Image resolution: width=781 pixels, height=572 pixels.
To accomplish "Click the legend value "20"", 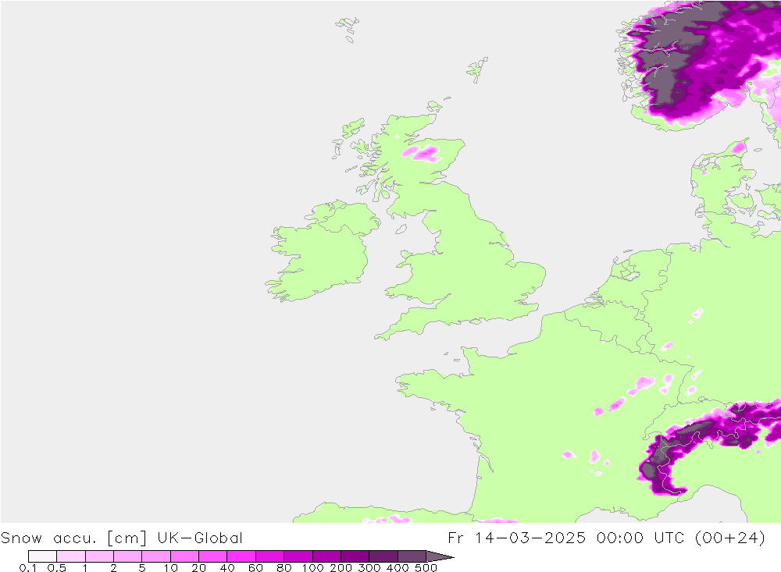I will [x=198, y=568].
